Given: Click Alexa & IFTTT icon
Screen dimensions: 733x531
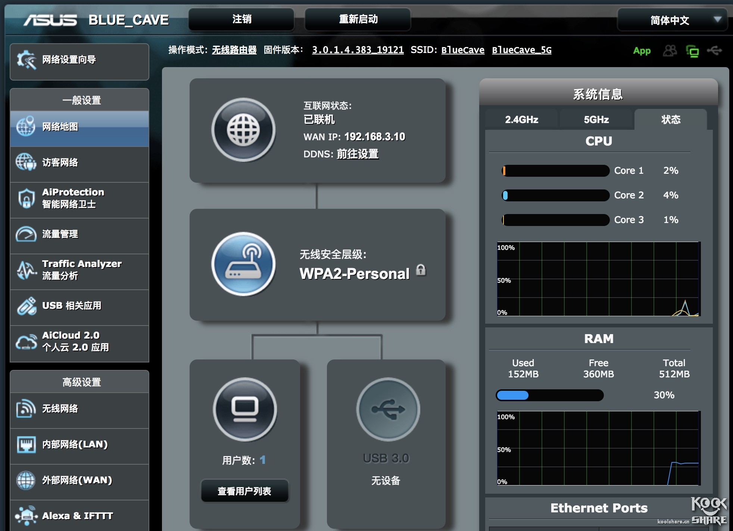Looking at the screenshot, I should point(26,516).
